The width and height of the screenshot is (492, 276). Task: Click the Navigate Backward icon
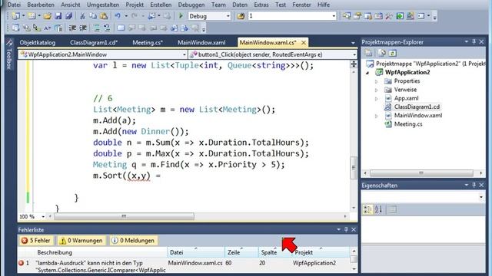152,16
